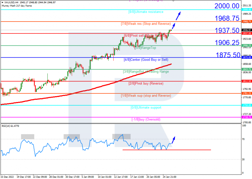This screenshot has height=179, width=252.
Task: Select the [5/8]RangeTop label
Action: point(145,48)
